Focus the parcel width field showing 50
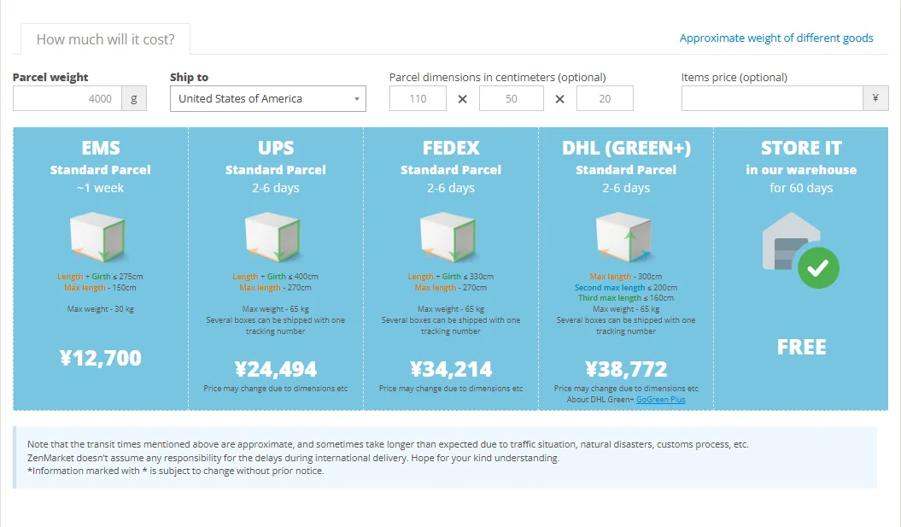This screenshot has width=901, height=527. pos(511,98)
